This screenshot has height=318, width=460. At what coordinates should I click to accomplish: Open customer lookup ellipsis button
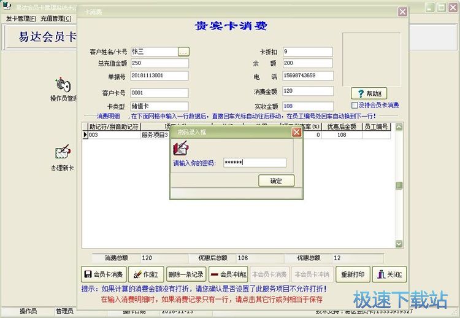(x=183, y=52)
